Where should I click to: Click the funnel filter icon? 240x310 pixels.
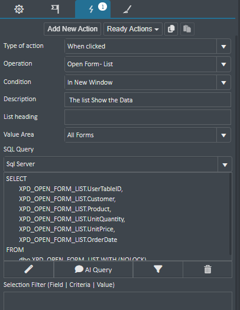click(158, 269)
